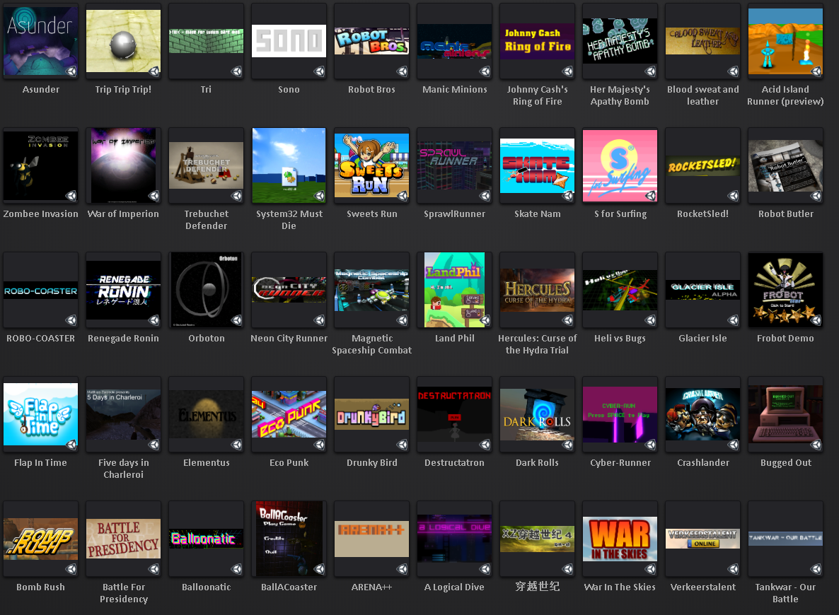This screenshot has width=839, height=615.
Task: Click Unity logo on Bugged Out thumbnail
Action: 816,445
